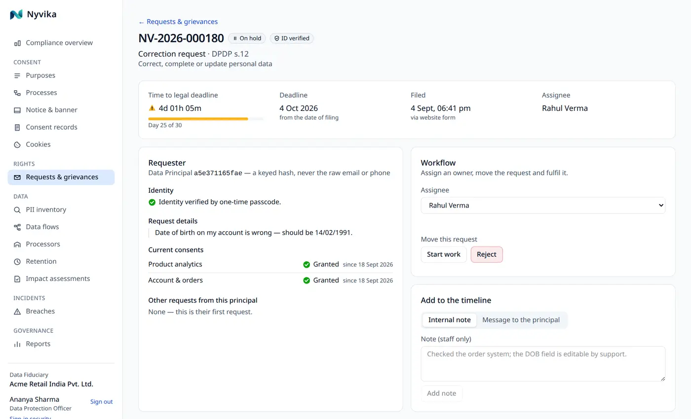Click the Product analytics granted checkmark

[x=307, y=264]
